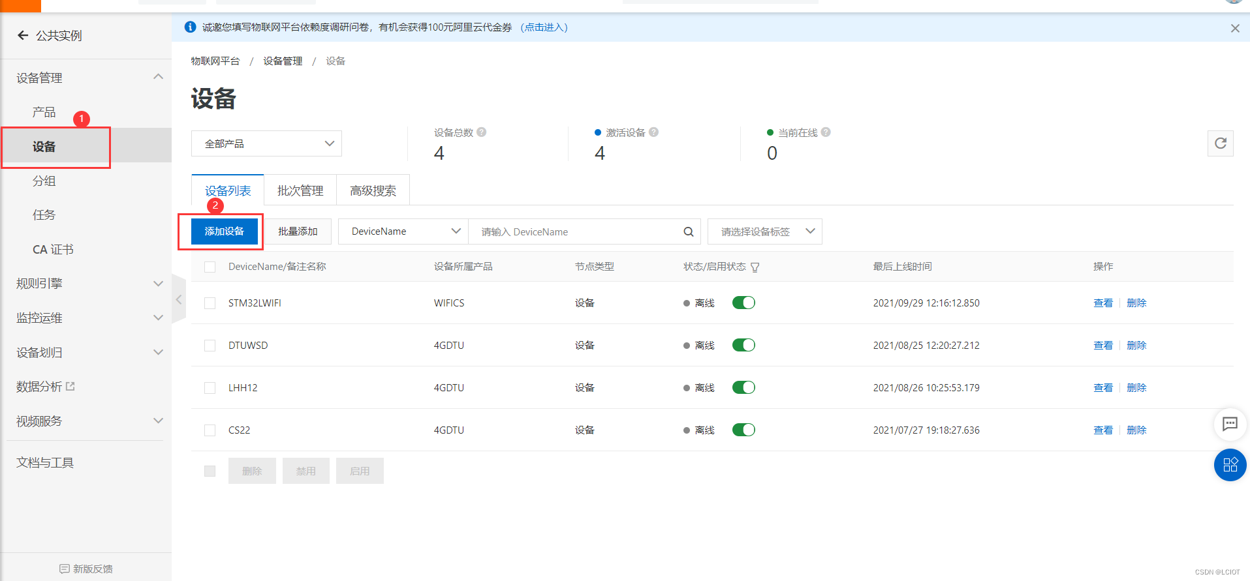Open the 请选择设备标签 dropdown
This screenshot has width=1250, height=581.
click(764, 231)
